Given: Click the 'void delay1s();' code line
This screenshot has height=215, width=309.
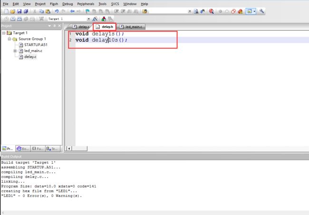Looking at the screenshot, I should pos(100,34).
